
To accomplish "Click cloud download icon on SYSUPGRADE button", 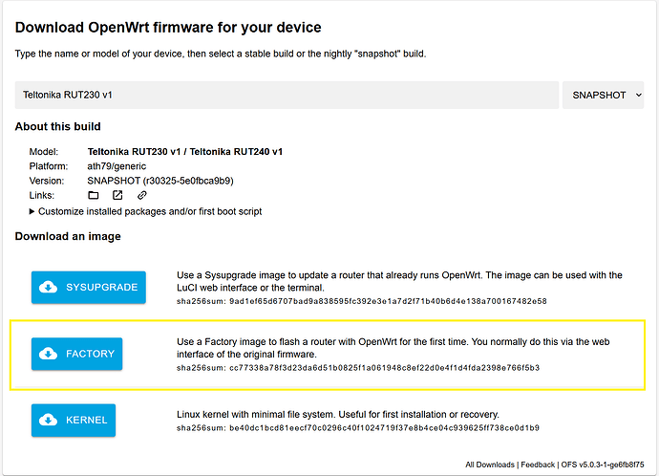I will point(49,287).
